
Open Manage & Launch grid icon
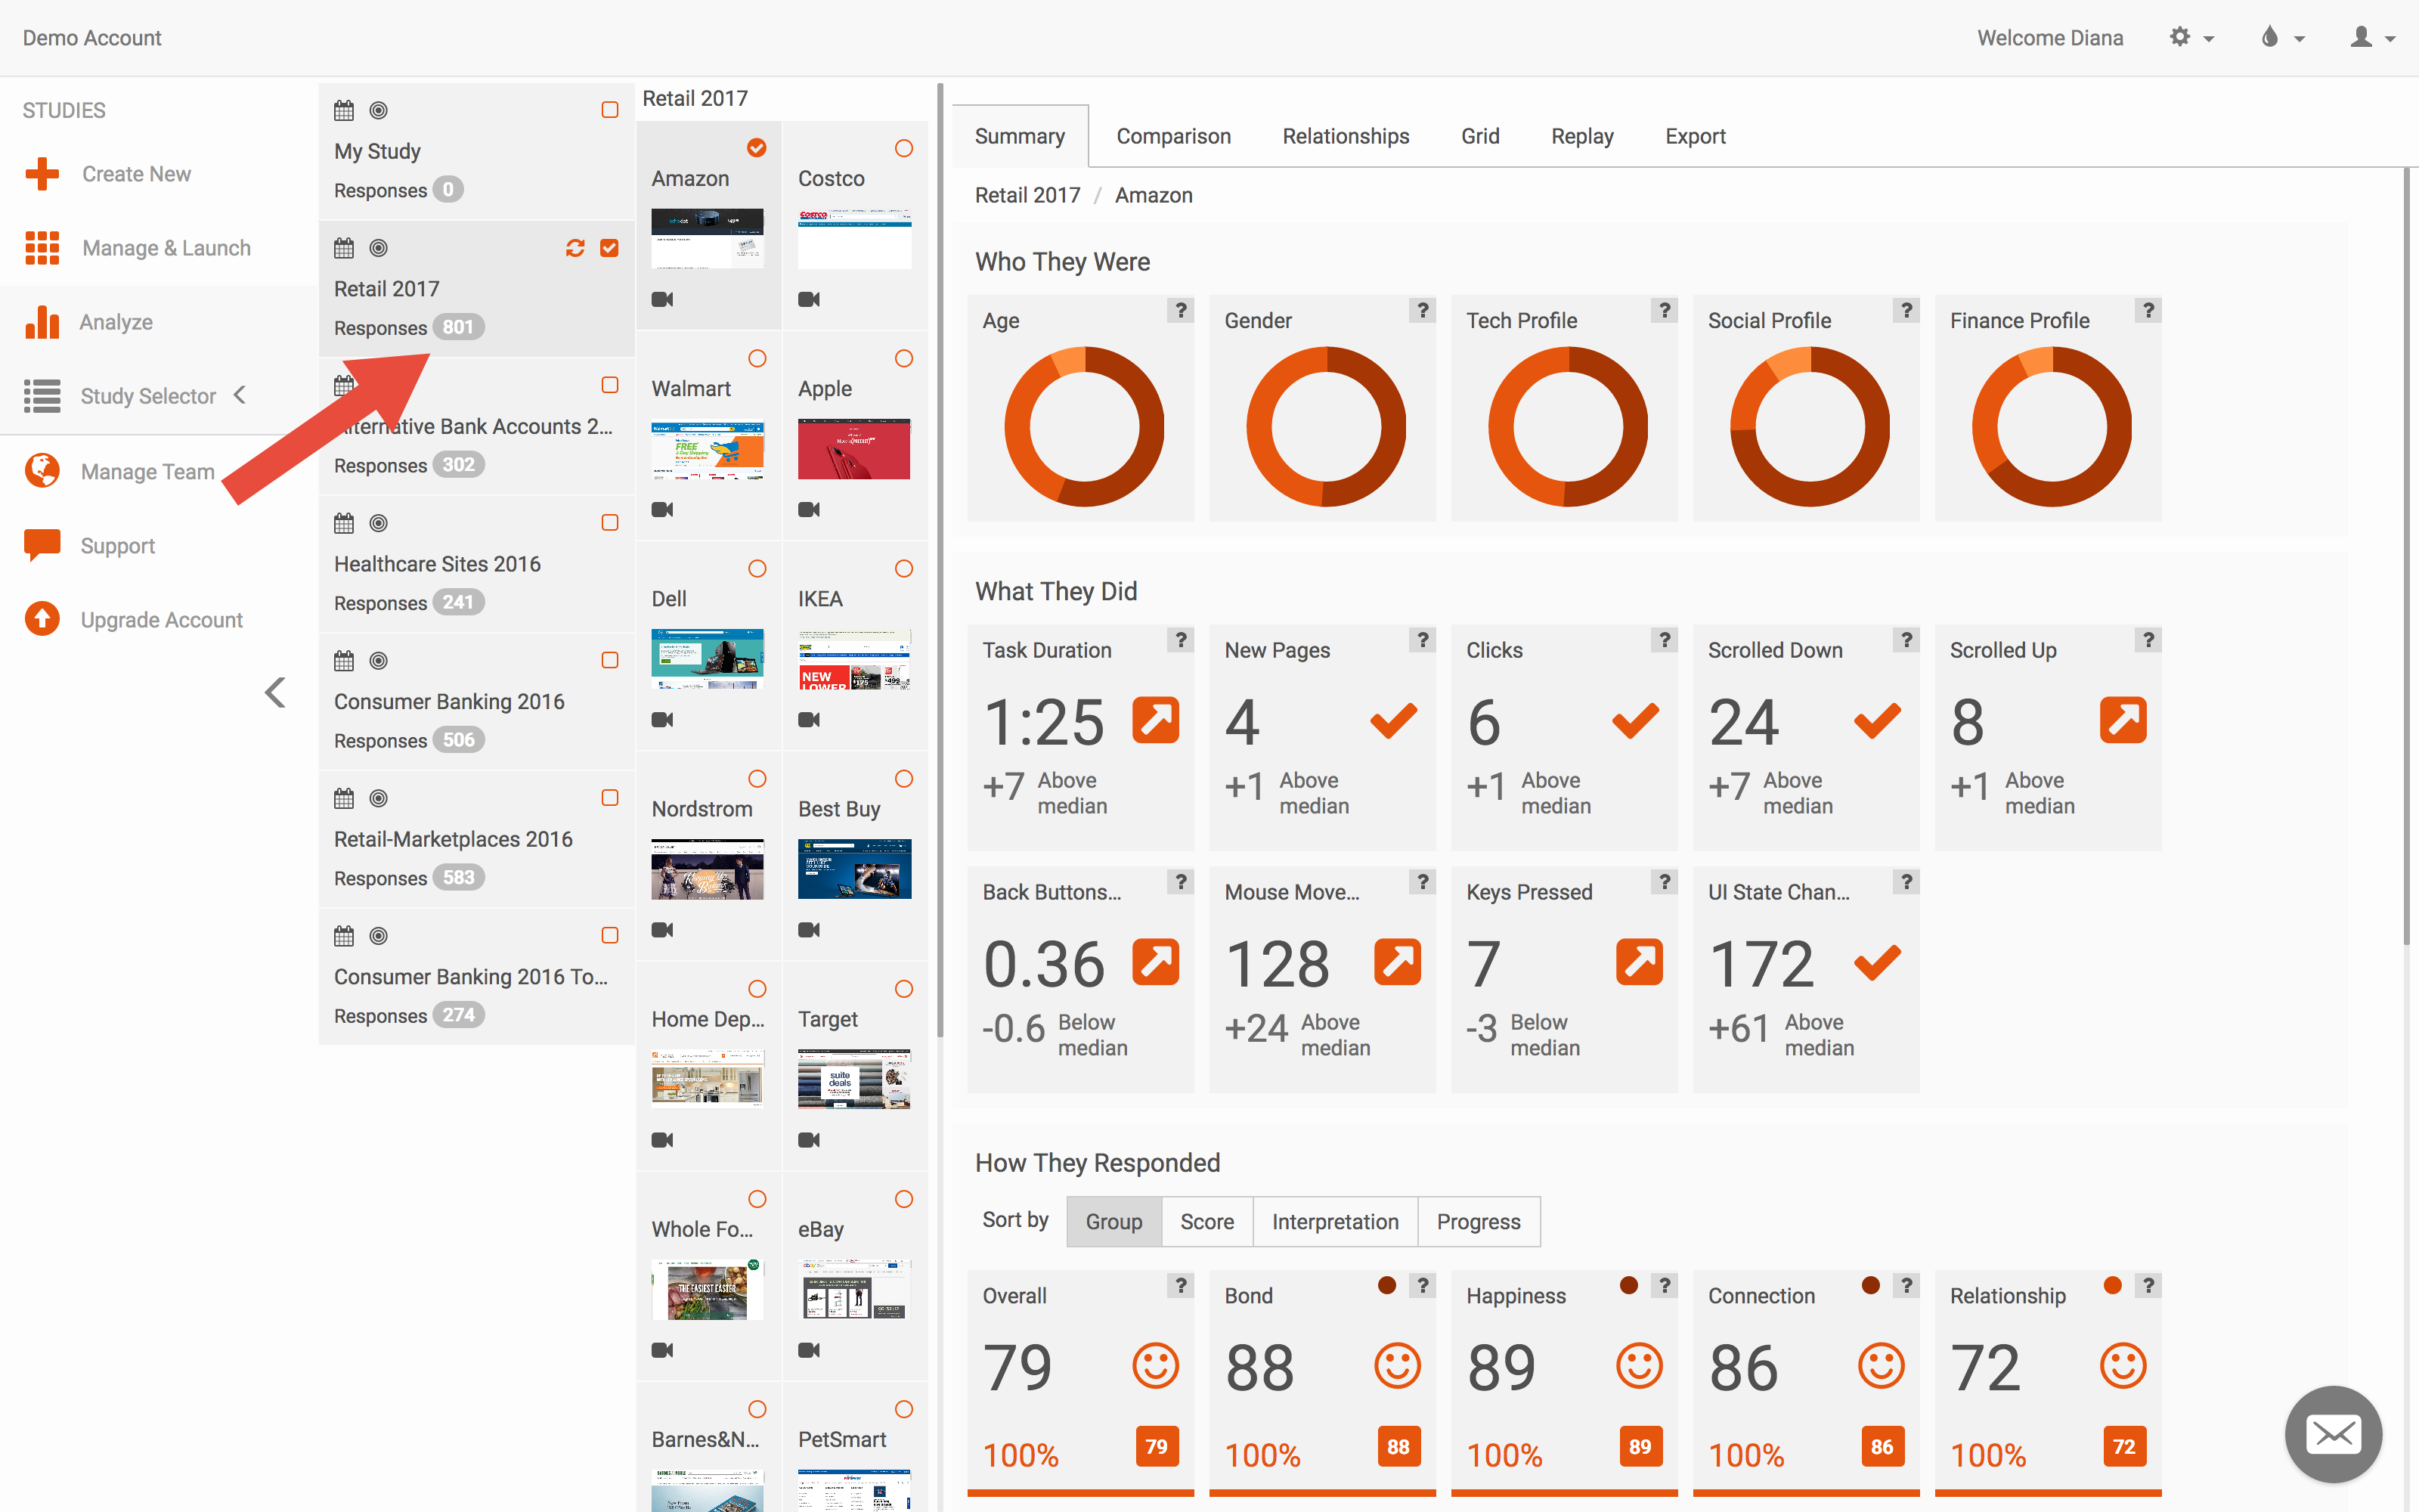click(x=42, y=248)
